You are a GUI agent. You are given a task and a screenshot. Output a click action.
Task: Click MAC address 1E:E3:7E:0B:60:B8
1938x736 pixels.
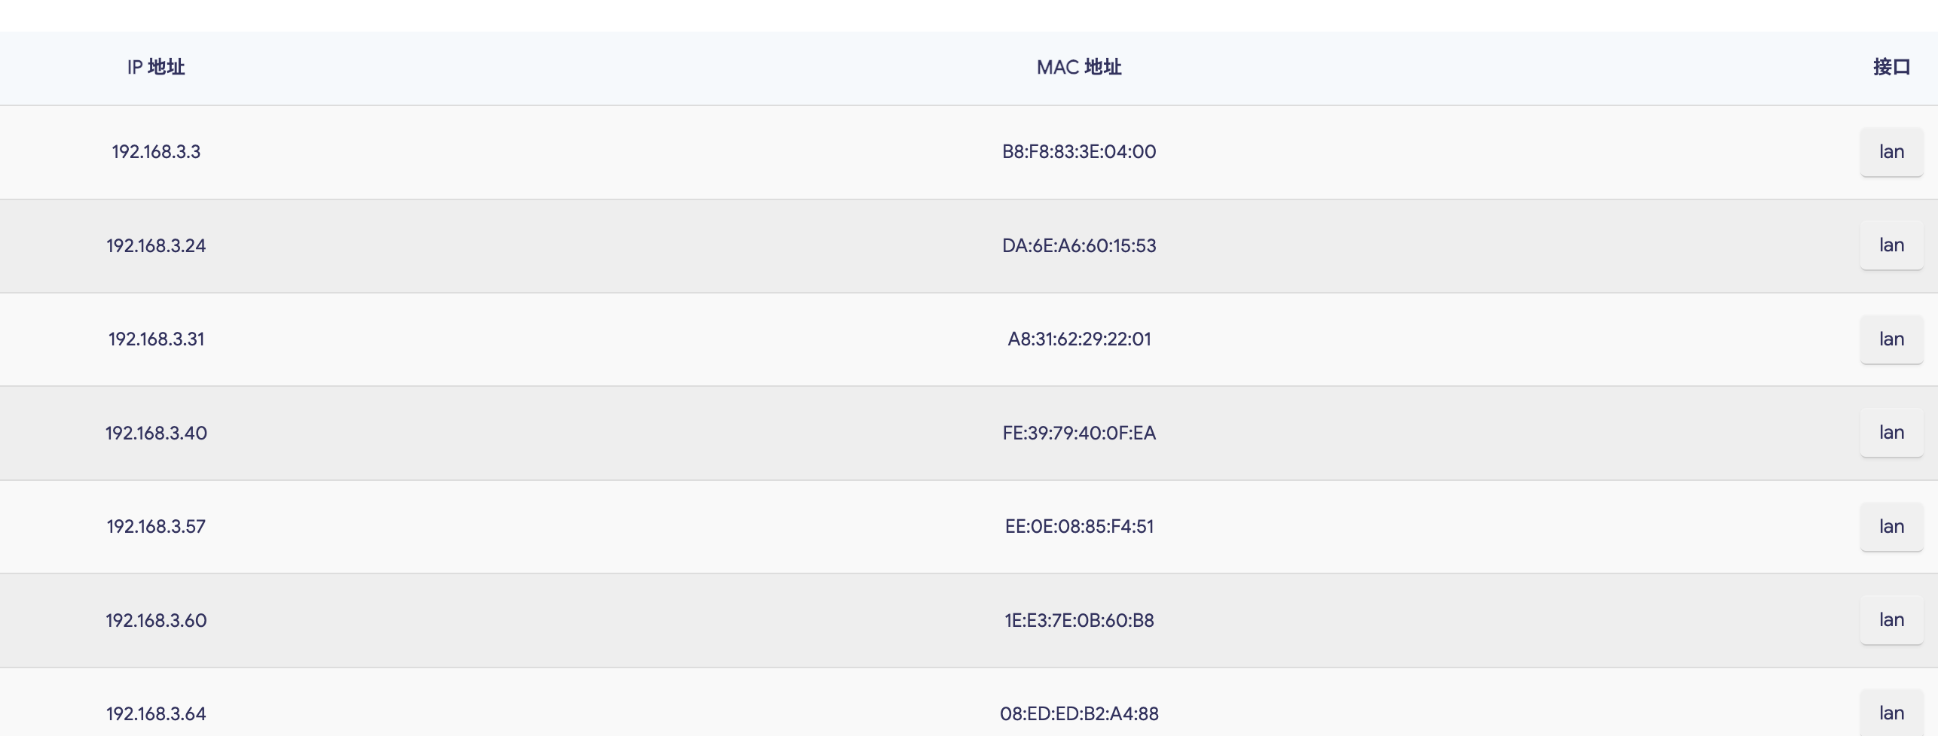(x=1079, y=621)
